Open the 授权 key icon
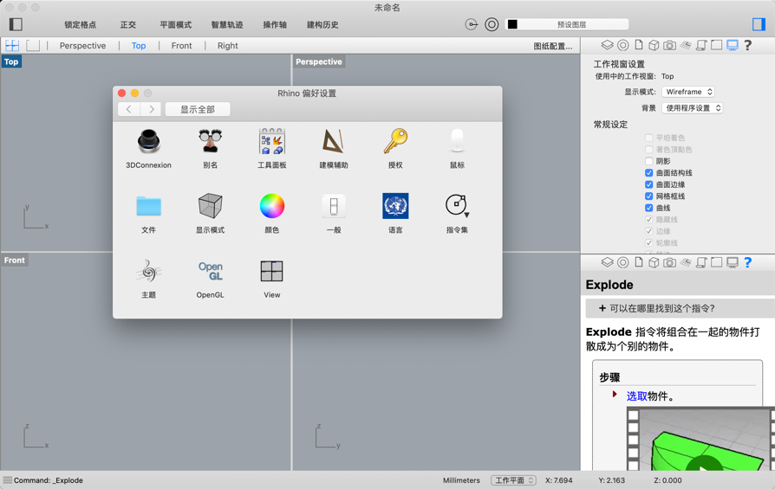The height and width of the screenshot is (489, 775). pyautogui.click(x=395, y=142)
